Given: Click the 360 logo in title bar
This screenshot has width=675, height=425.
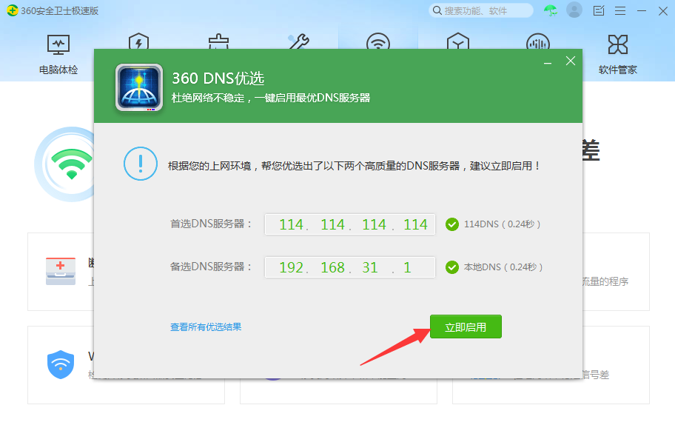Looking at the screenshot, I should (x=13, y=10).
